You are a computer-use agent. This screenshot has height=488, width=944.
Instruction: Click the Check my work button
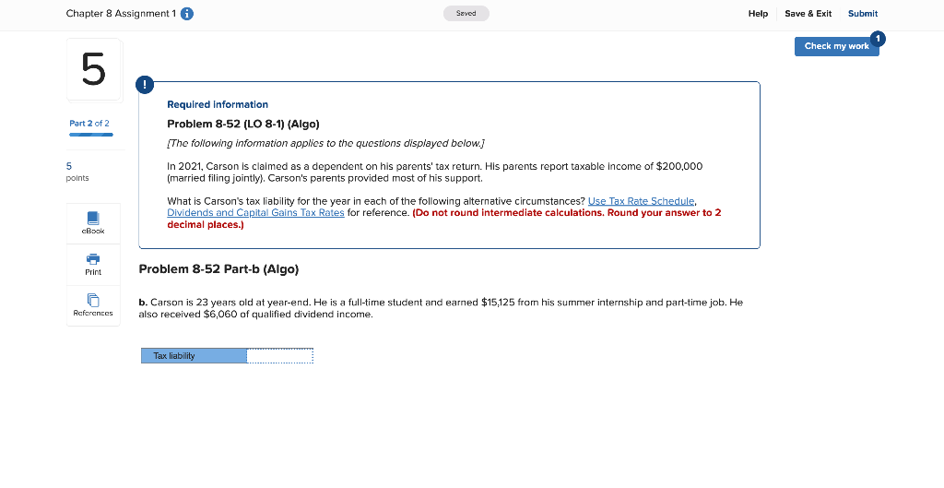pos(836,46)
